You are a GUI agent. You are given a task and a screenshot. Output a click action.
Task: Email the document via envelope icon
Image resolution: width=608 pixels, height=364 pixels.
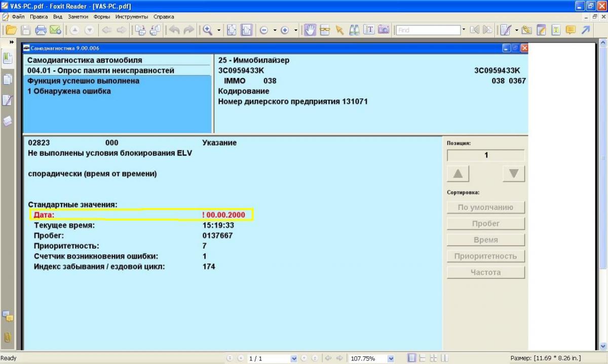(55, 30)
